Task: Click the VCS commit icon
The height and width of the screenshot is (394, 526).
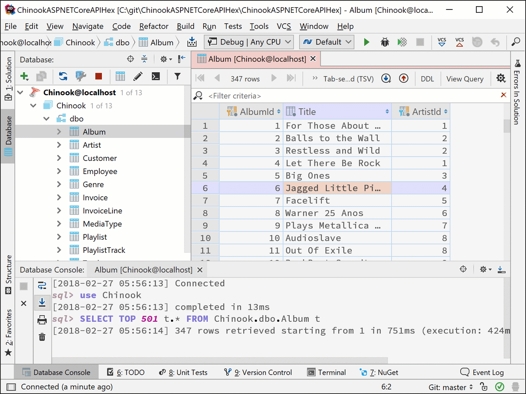Action: click(x=460, y=42)
